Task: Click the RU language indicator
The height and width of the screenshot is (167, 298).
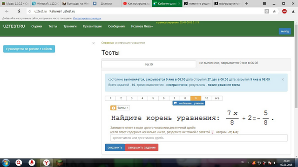Action: (242, 162)
